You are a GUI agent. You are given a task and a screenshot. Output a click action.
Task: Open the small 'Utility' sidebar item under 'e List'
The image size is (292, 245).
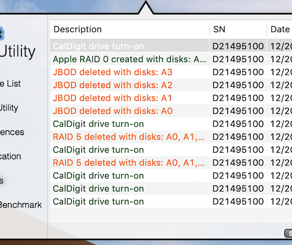tap(9, 108)
